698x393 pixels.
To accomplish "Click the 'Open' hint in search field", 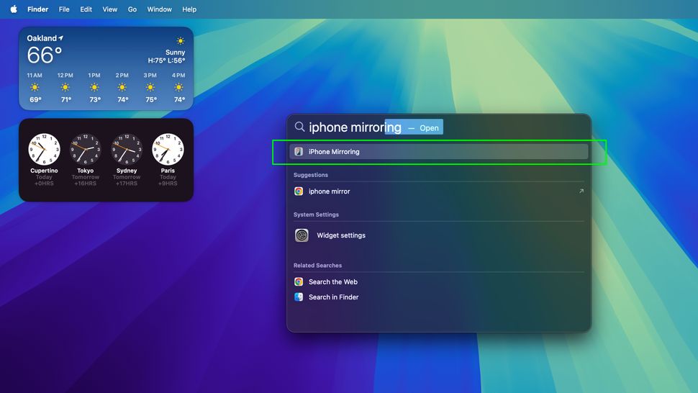I will [429, 128].
